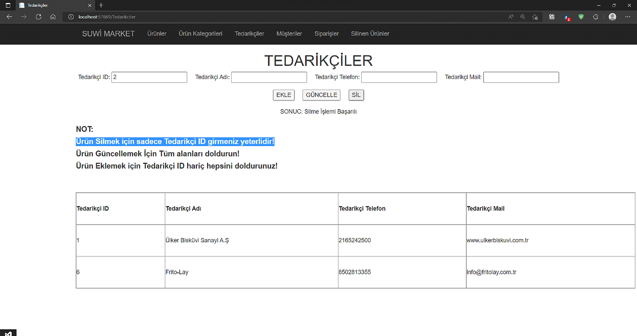Open the read aloud icon
The image size is (637, 336).
[511, 17]
